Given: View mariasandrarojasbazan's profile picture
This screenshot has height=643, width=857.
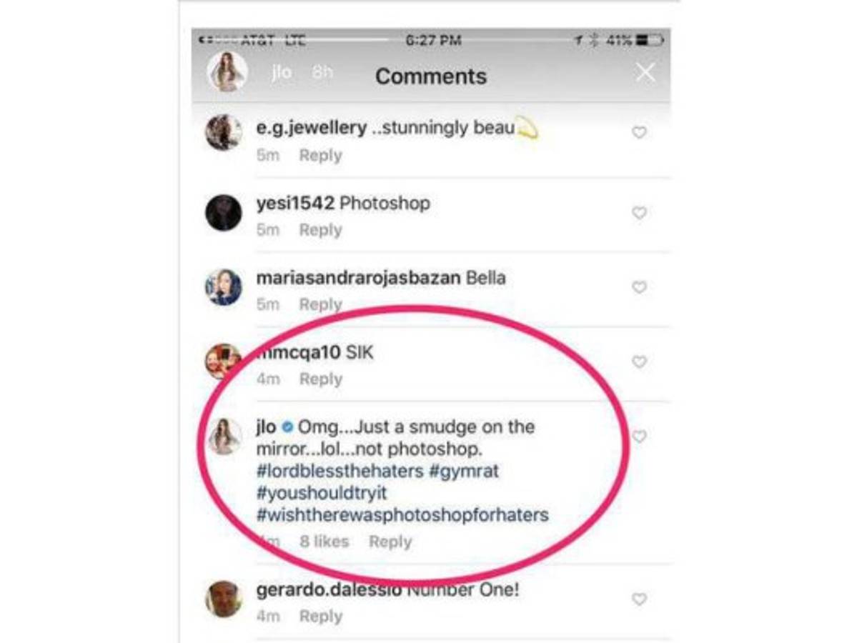Looking at the screenshot, I should (x=224, y=287).
